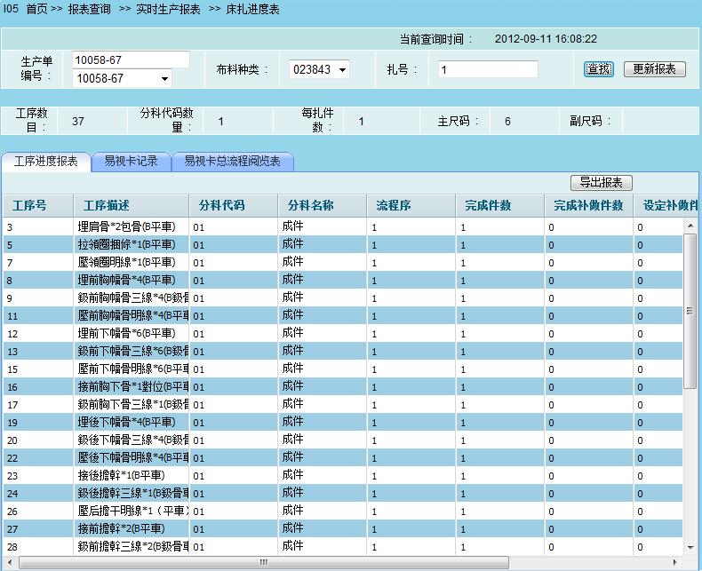
Task: Select the 工序进度报表 tab
Action: pos(46,162)
